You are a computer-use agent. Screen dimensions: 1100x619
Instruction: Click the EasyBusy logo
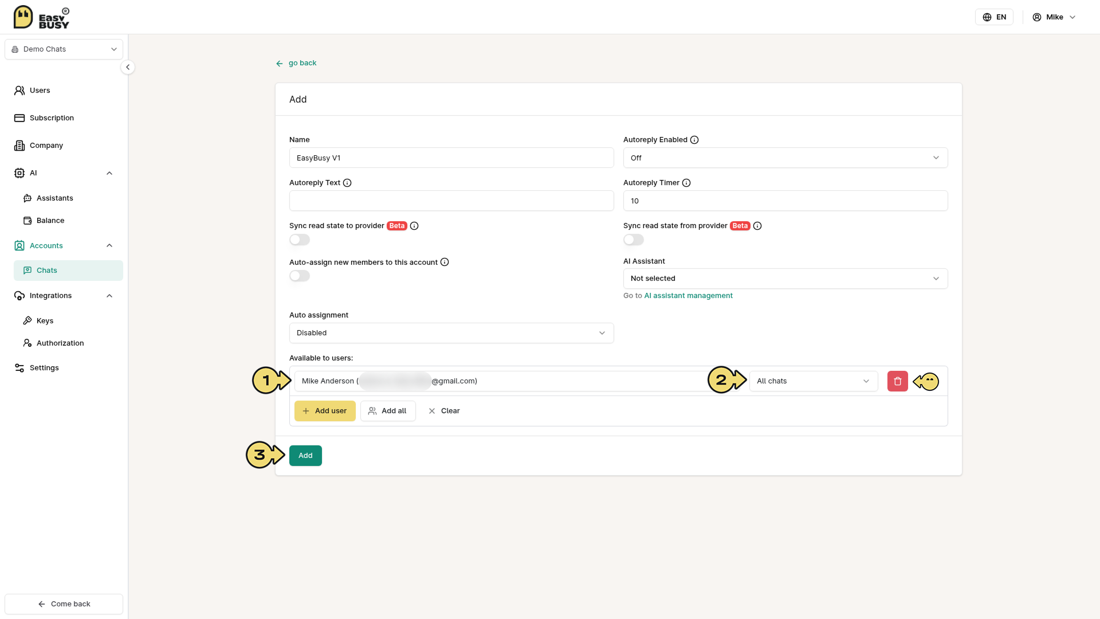click(x=41, y=17)
